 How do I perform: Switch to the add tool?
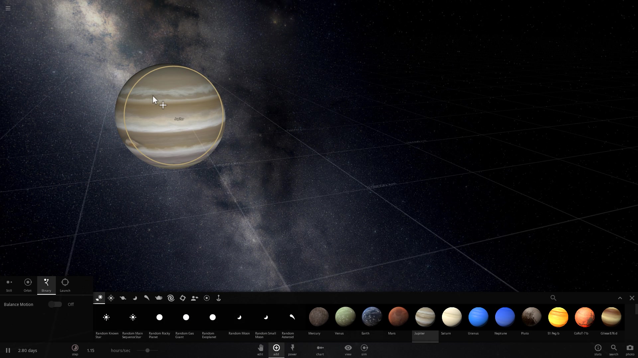276,350
